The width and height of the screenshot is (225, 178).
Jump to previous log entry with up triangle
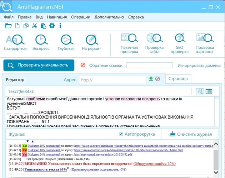click(x=32, y=141)
